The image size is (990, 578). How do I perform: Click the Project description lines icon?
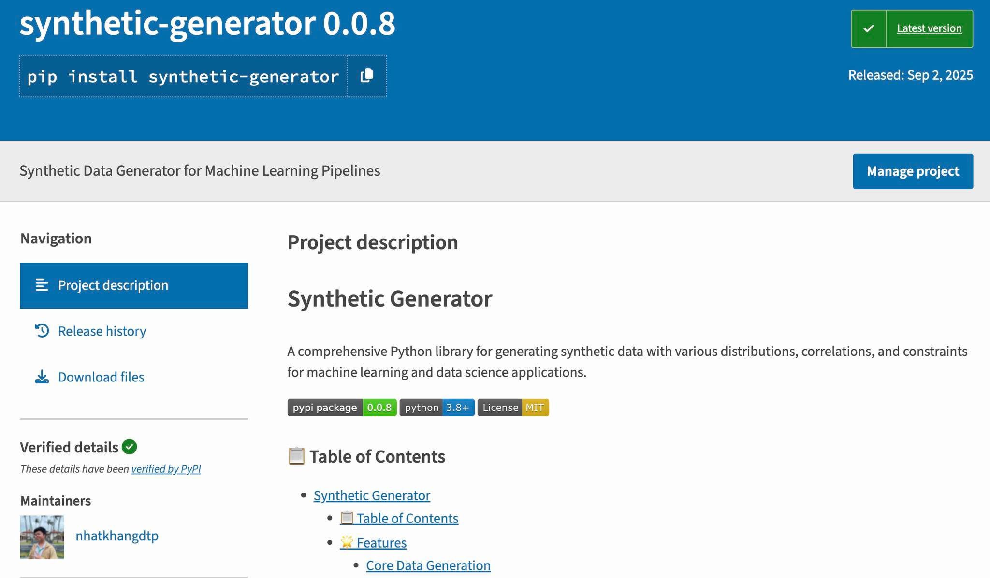coord(42,285)
